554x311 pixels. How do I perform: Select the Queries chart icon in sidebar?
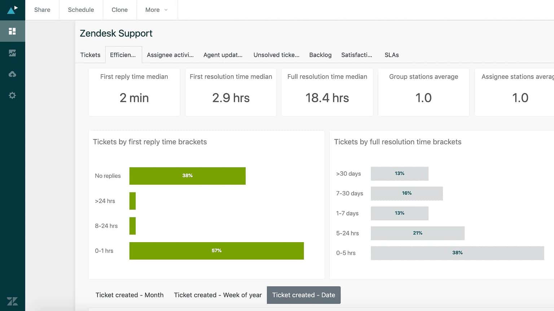point(13,53)
